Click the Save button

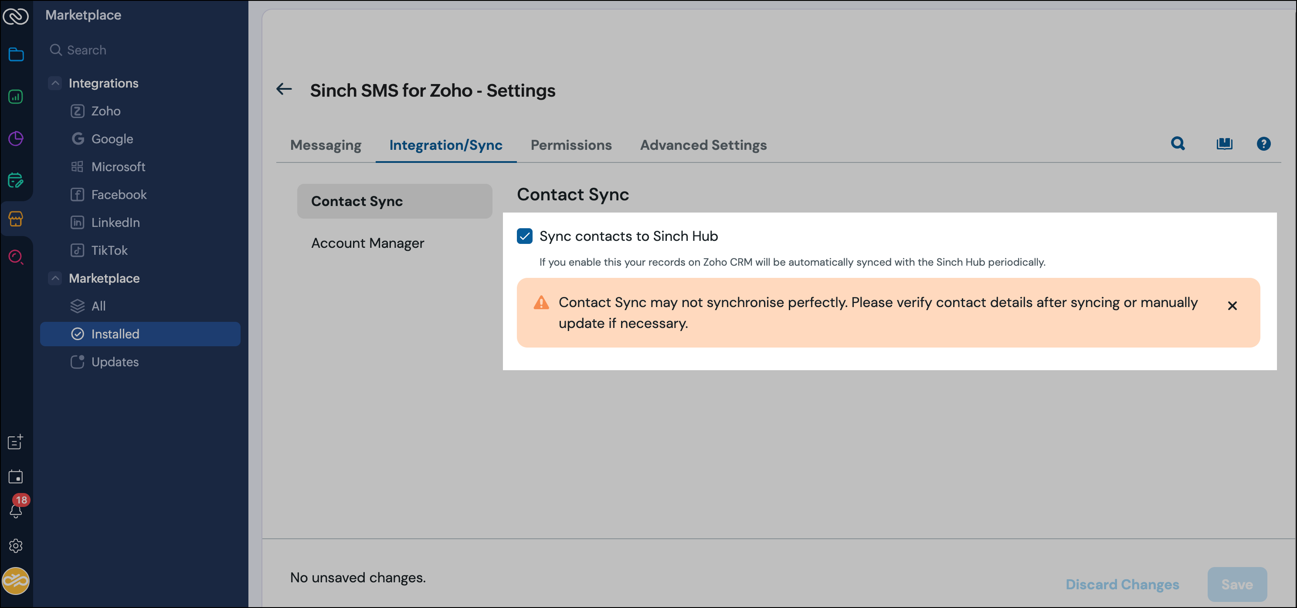tap(1237, 584)
